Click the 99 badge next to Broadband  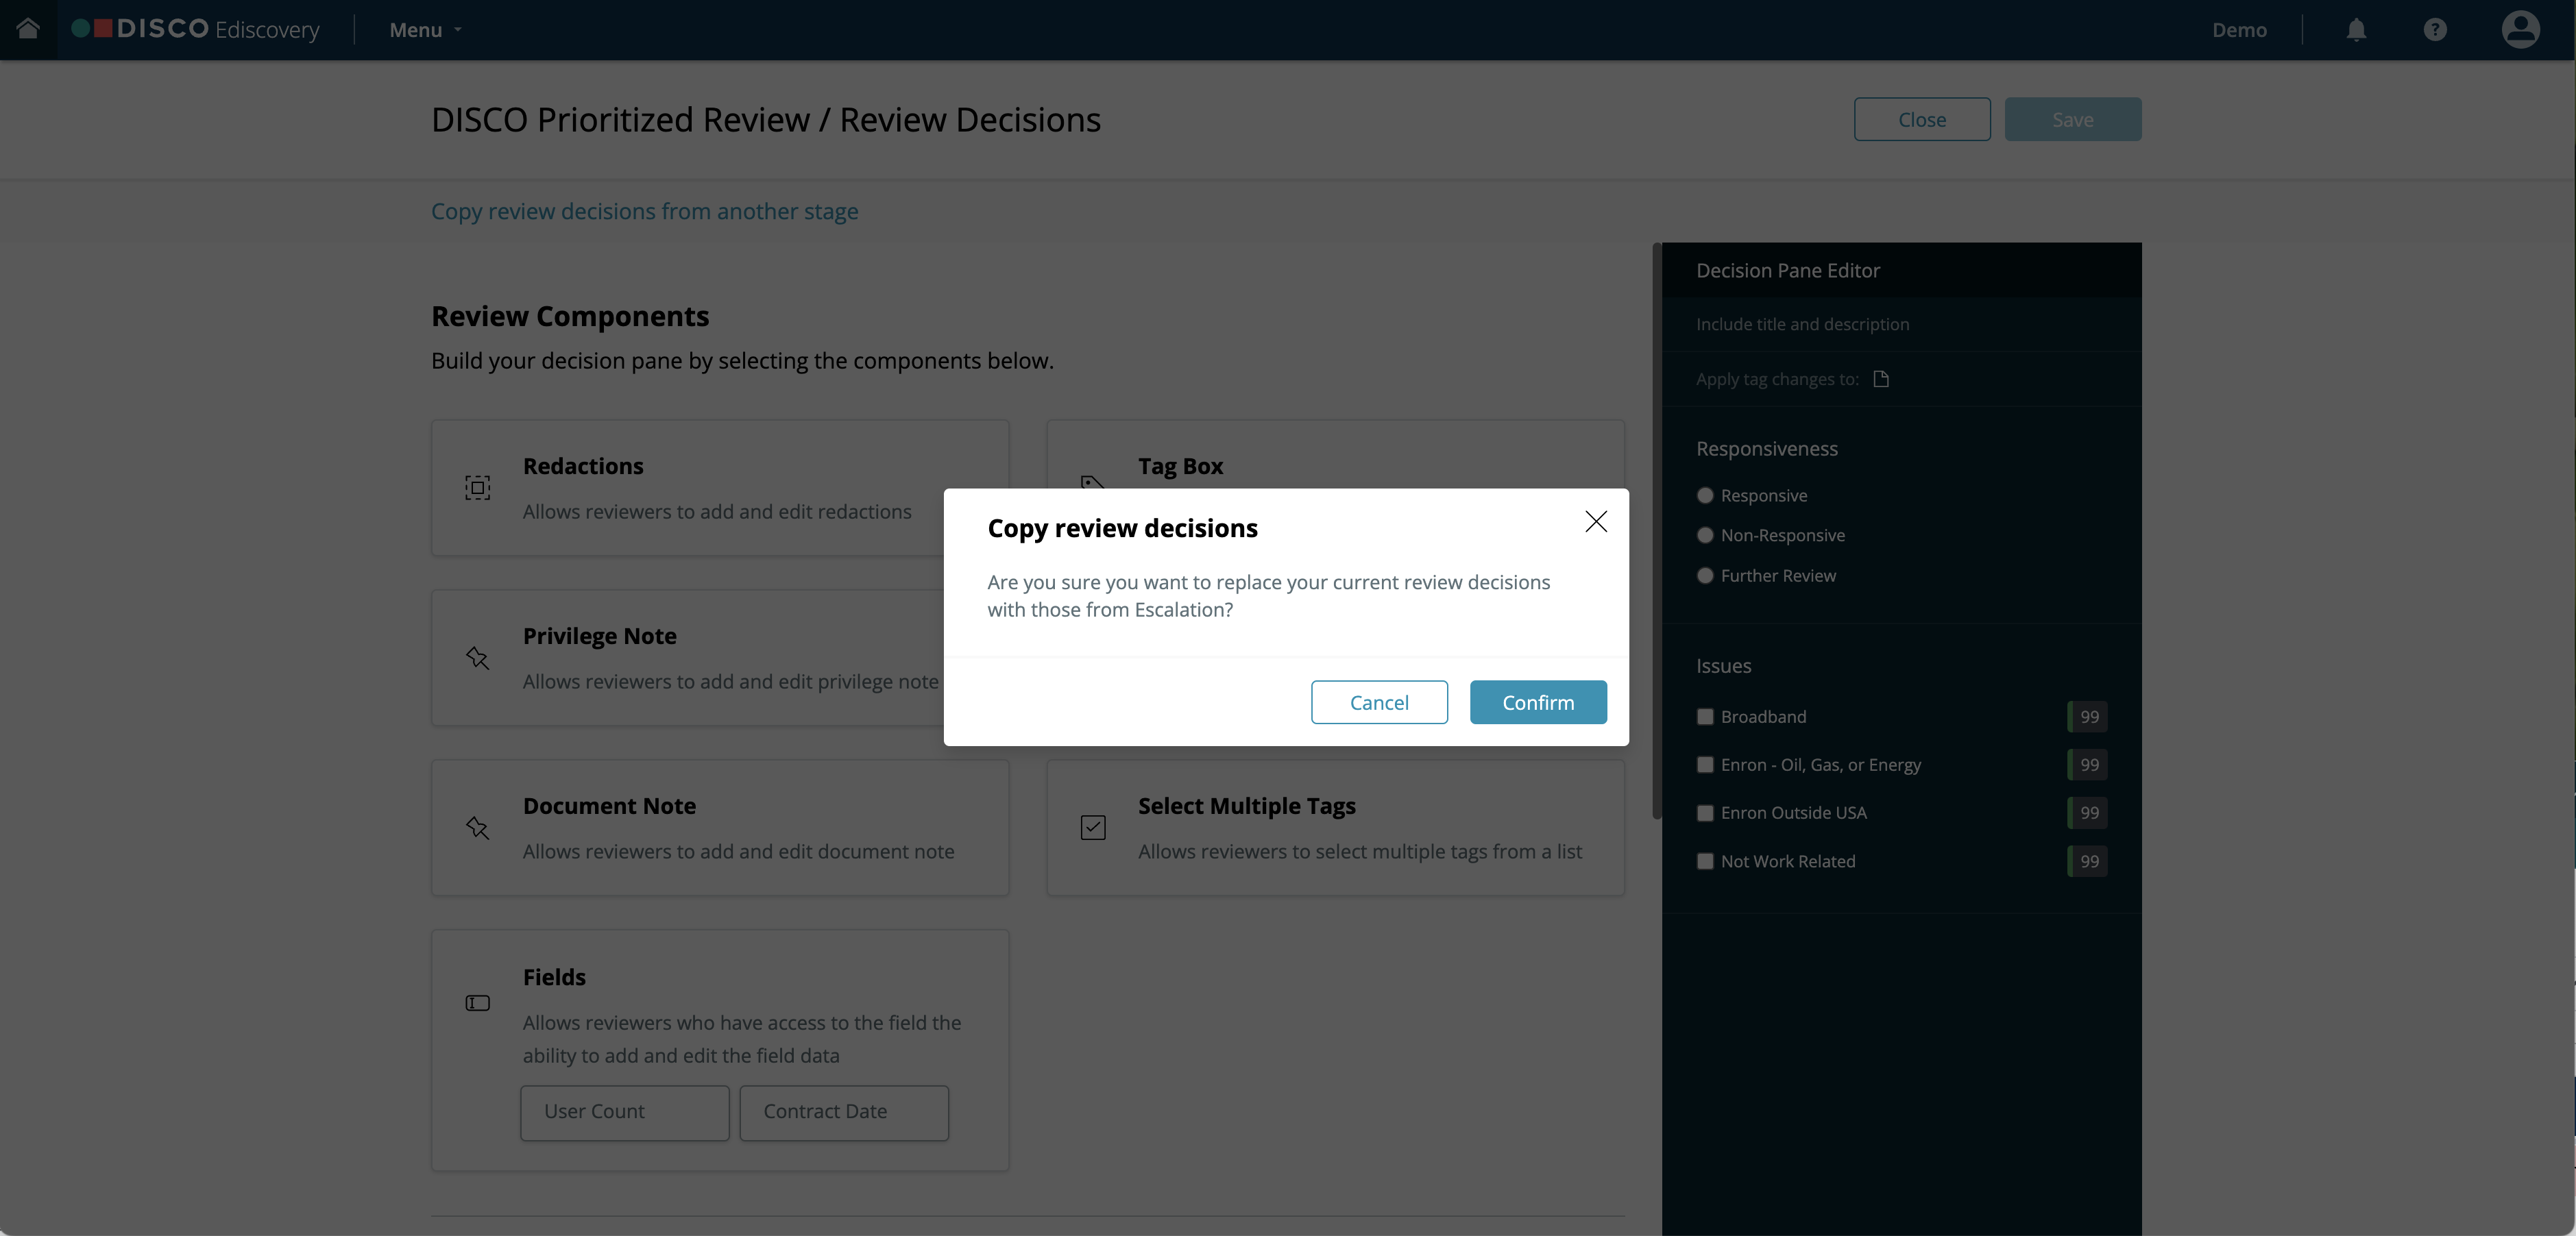click(x=2088, y=717)
